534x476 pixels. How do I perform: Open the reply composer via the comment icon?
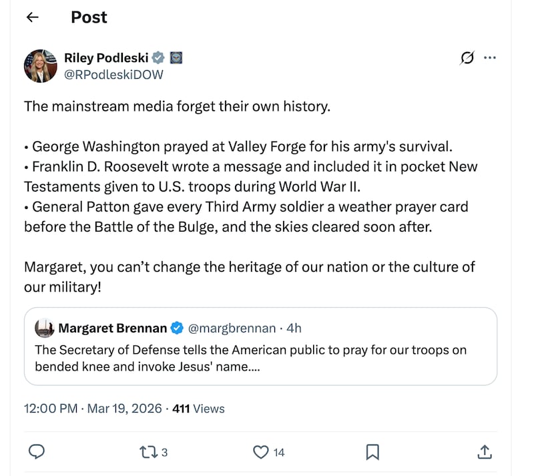(x=37, y=452)
